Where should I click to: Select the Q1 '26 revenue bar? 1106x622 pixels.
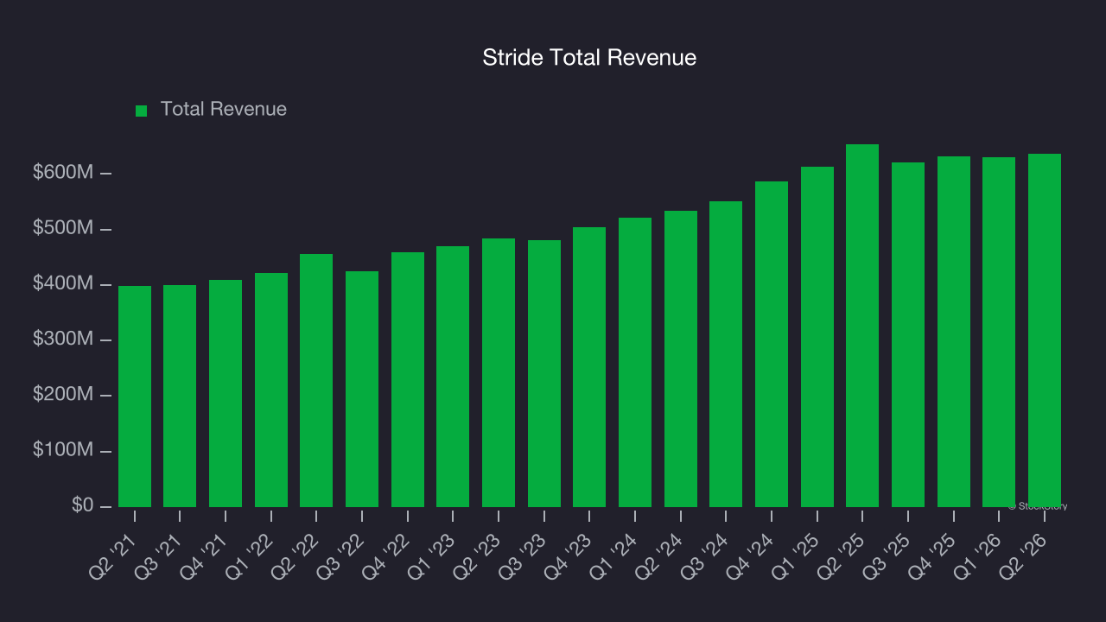tap(999, 332)
